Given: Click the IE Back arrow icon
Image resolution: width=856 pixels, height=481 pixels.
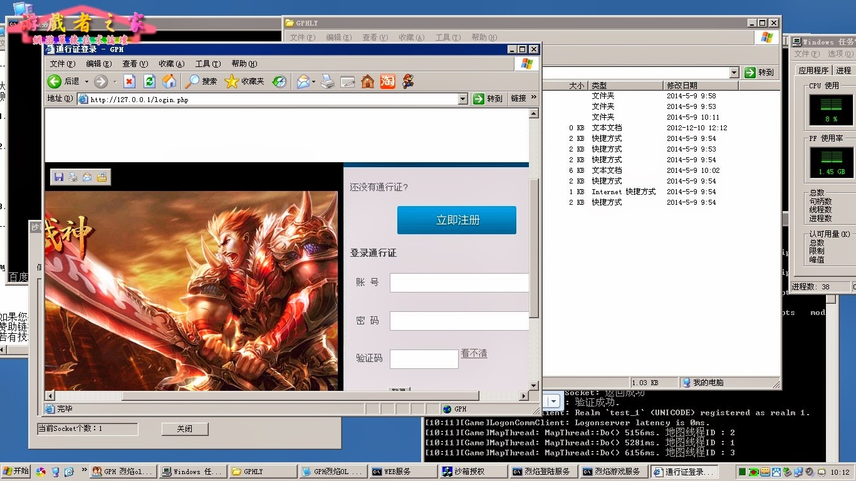Looking at the screenshot, I should pyautogui.click(x=55, y=81).
